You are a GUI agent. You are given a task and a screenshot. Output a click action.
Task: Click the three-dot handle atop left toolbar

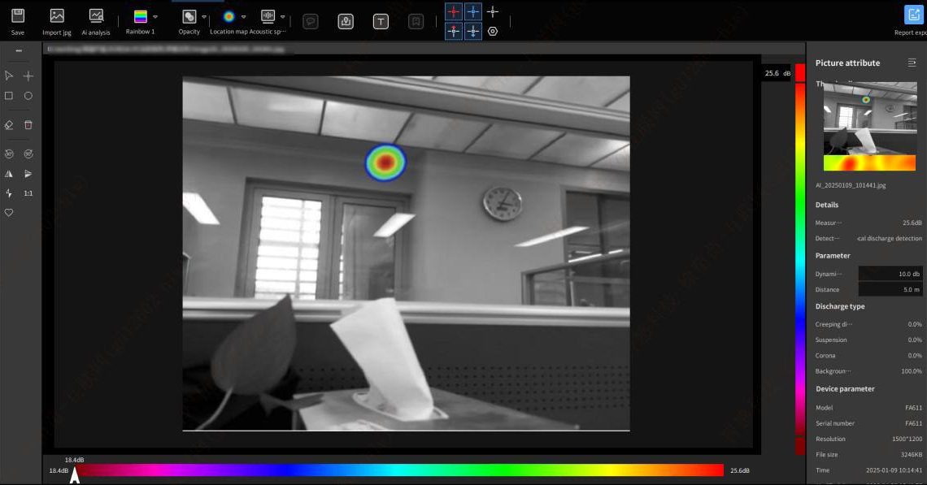19,51
